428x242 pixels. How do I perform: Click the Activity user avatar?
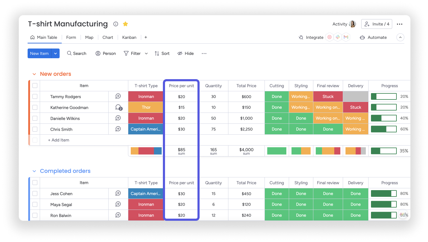tap(352, 24)
